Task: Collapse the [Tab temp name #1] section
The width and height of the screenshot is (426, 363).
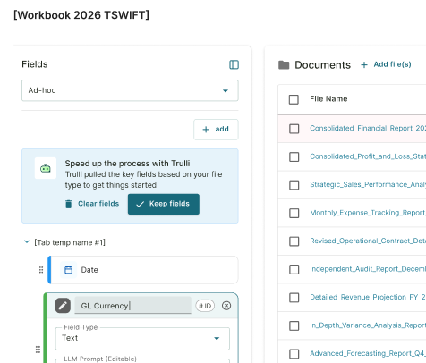Action: coord(27,241)
